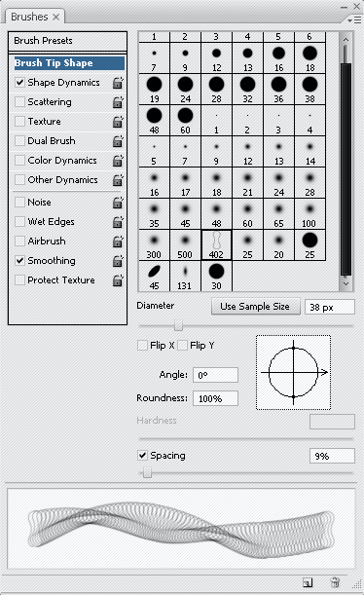
Task: Enable the Noise checkbox
Action: click(19, 202)
